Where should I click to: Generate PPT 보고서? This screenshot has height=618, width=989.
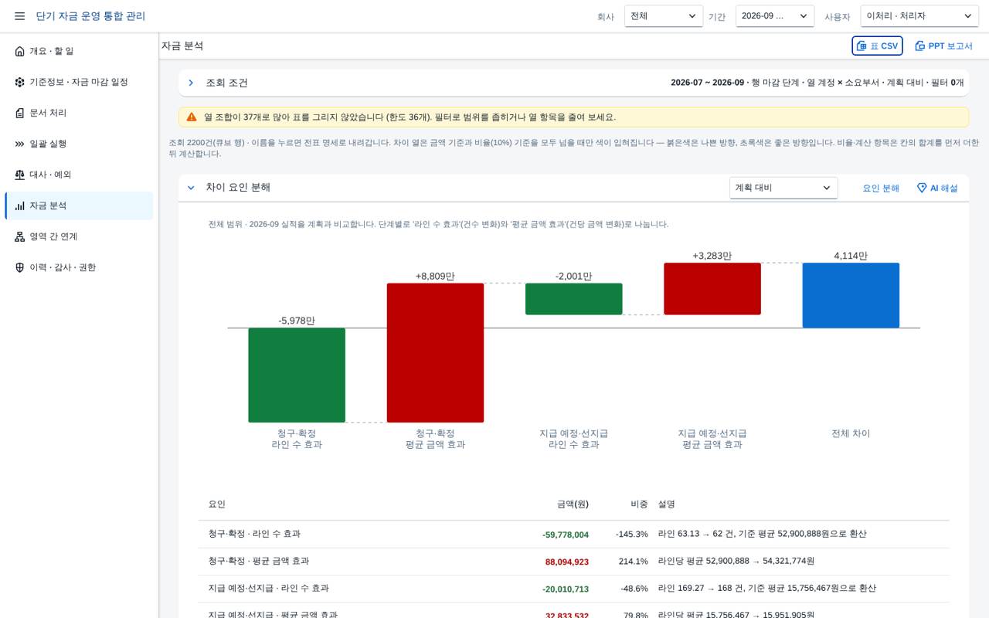coord(943,46)
